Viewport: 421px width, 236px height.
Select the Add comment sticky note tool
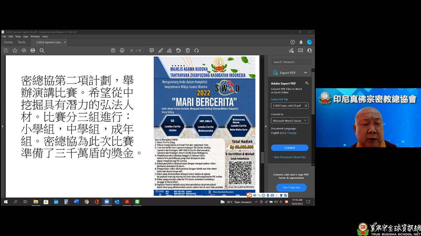pyautogui.click(x=152, y=50)
